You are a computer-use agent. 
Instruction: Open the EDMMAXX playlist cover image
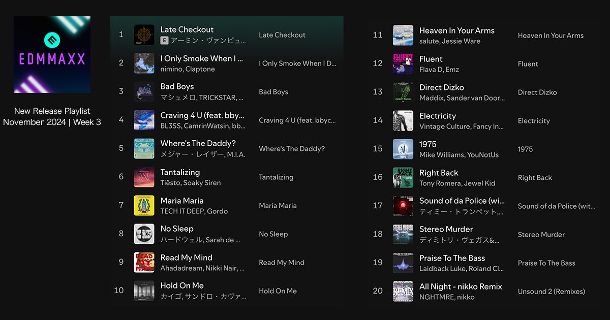pyautogui.click(x=52, y=55)
